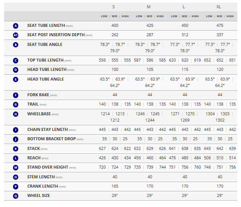
Task: Click the "STAND OVER HEIGHT" row label
Action: tap(48, 167)
